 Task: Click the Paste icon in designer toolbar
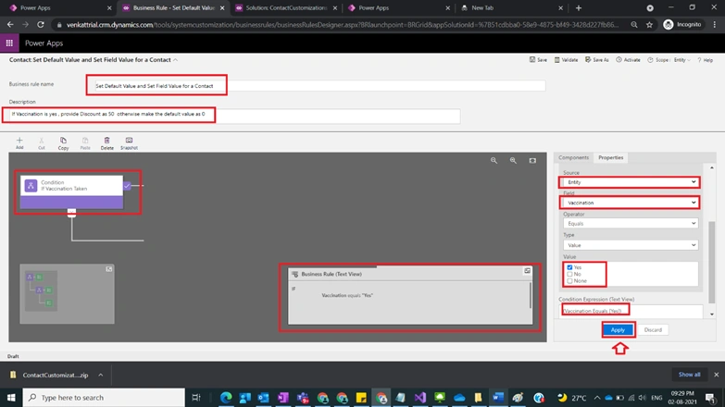[x=85, y=143]
